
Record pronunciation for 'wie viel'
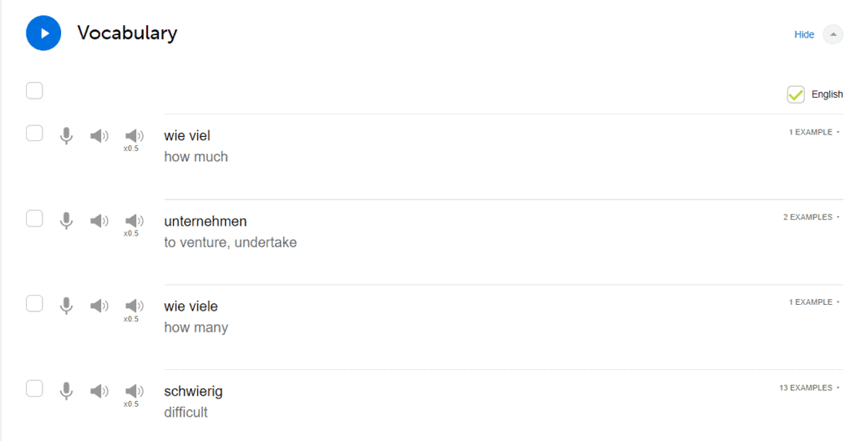(67, 135)
